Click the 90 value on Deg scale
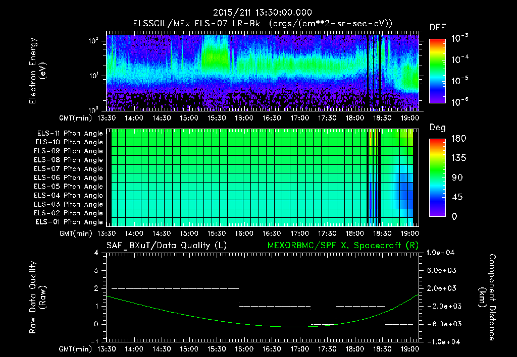This screenshot has height=357, width=517. pyautogui.click(x=457, y=178)
